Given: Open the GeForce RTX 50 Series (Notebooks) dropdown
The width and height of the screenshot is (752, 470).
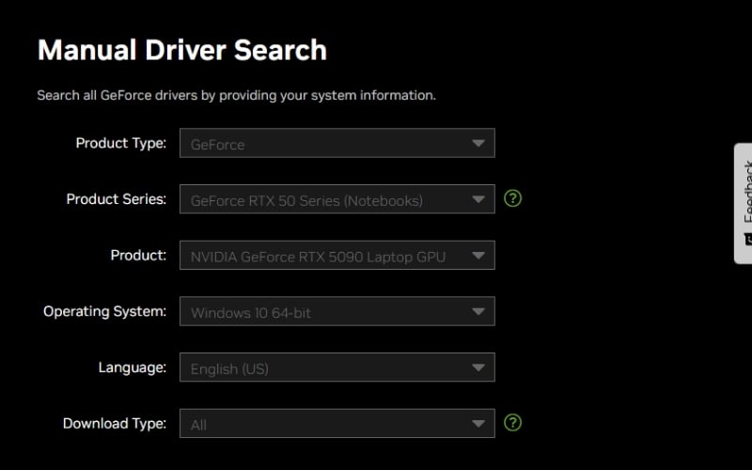Looking at the screenshot, I should (320, 199).
